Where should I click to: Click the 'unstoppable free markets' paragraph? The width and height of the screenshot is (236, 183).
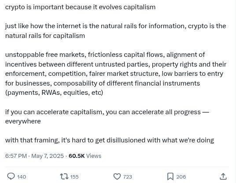[116, 74]
